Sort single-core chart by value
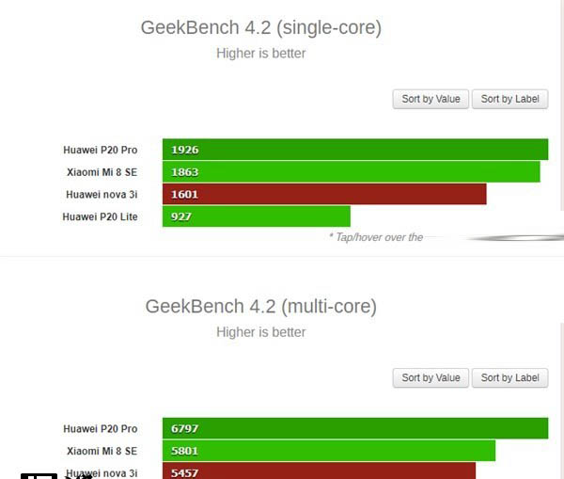 (431, 99)
